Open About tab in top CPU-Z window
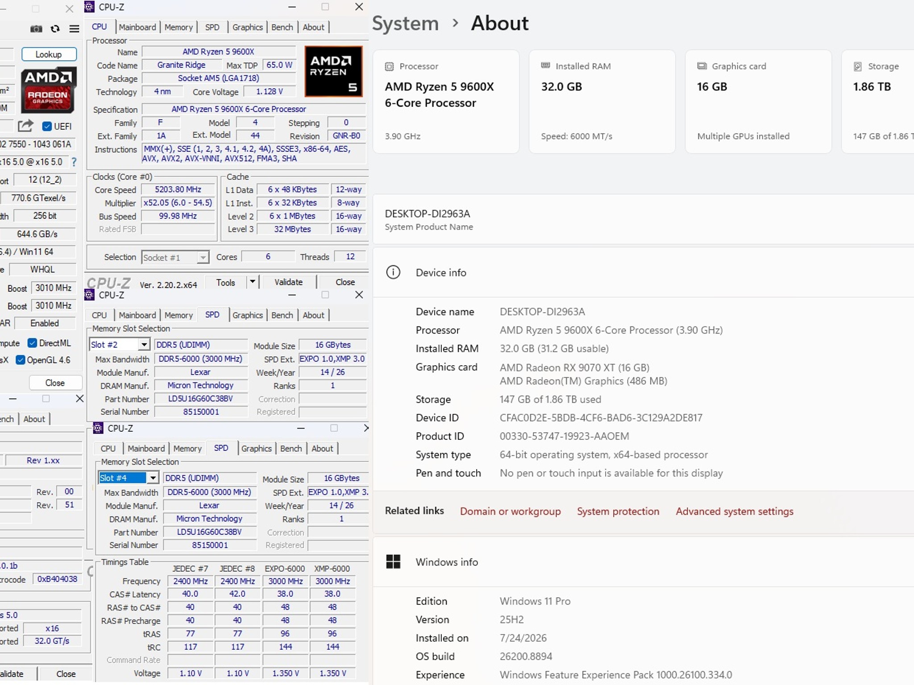 tap(313, 27)
